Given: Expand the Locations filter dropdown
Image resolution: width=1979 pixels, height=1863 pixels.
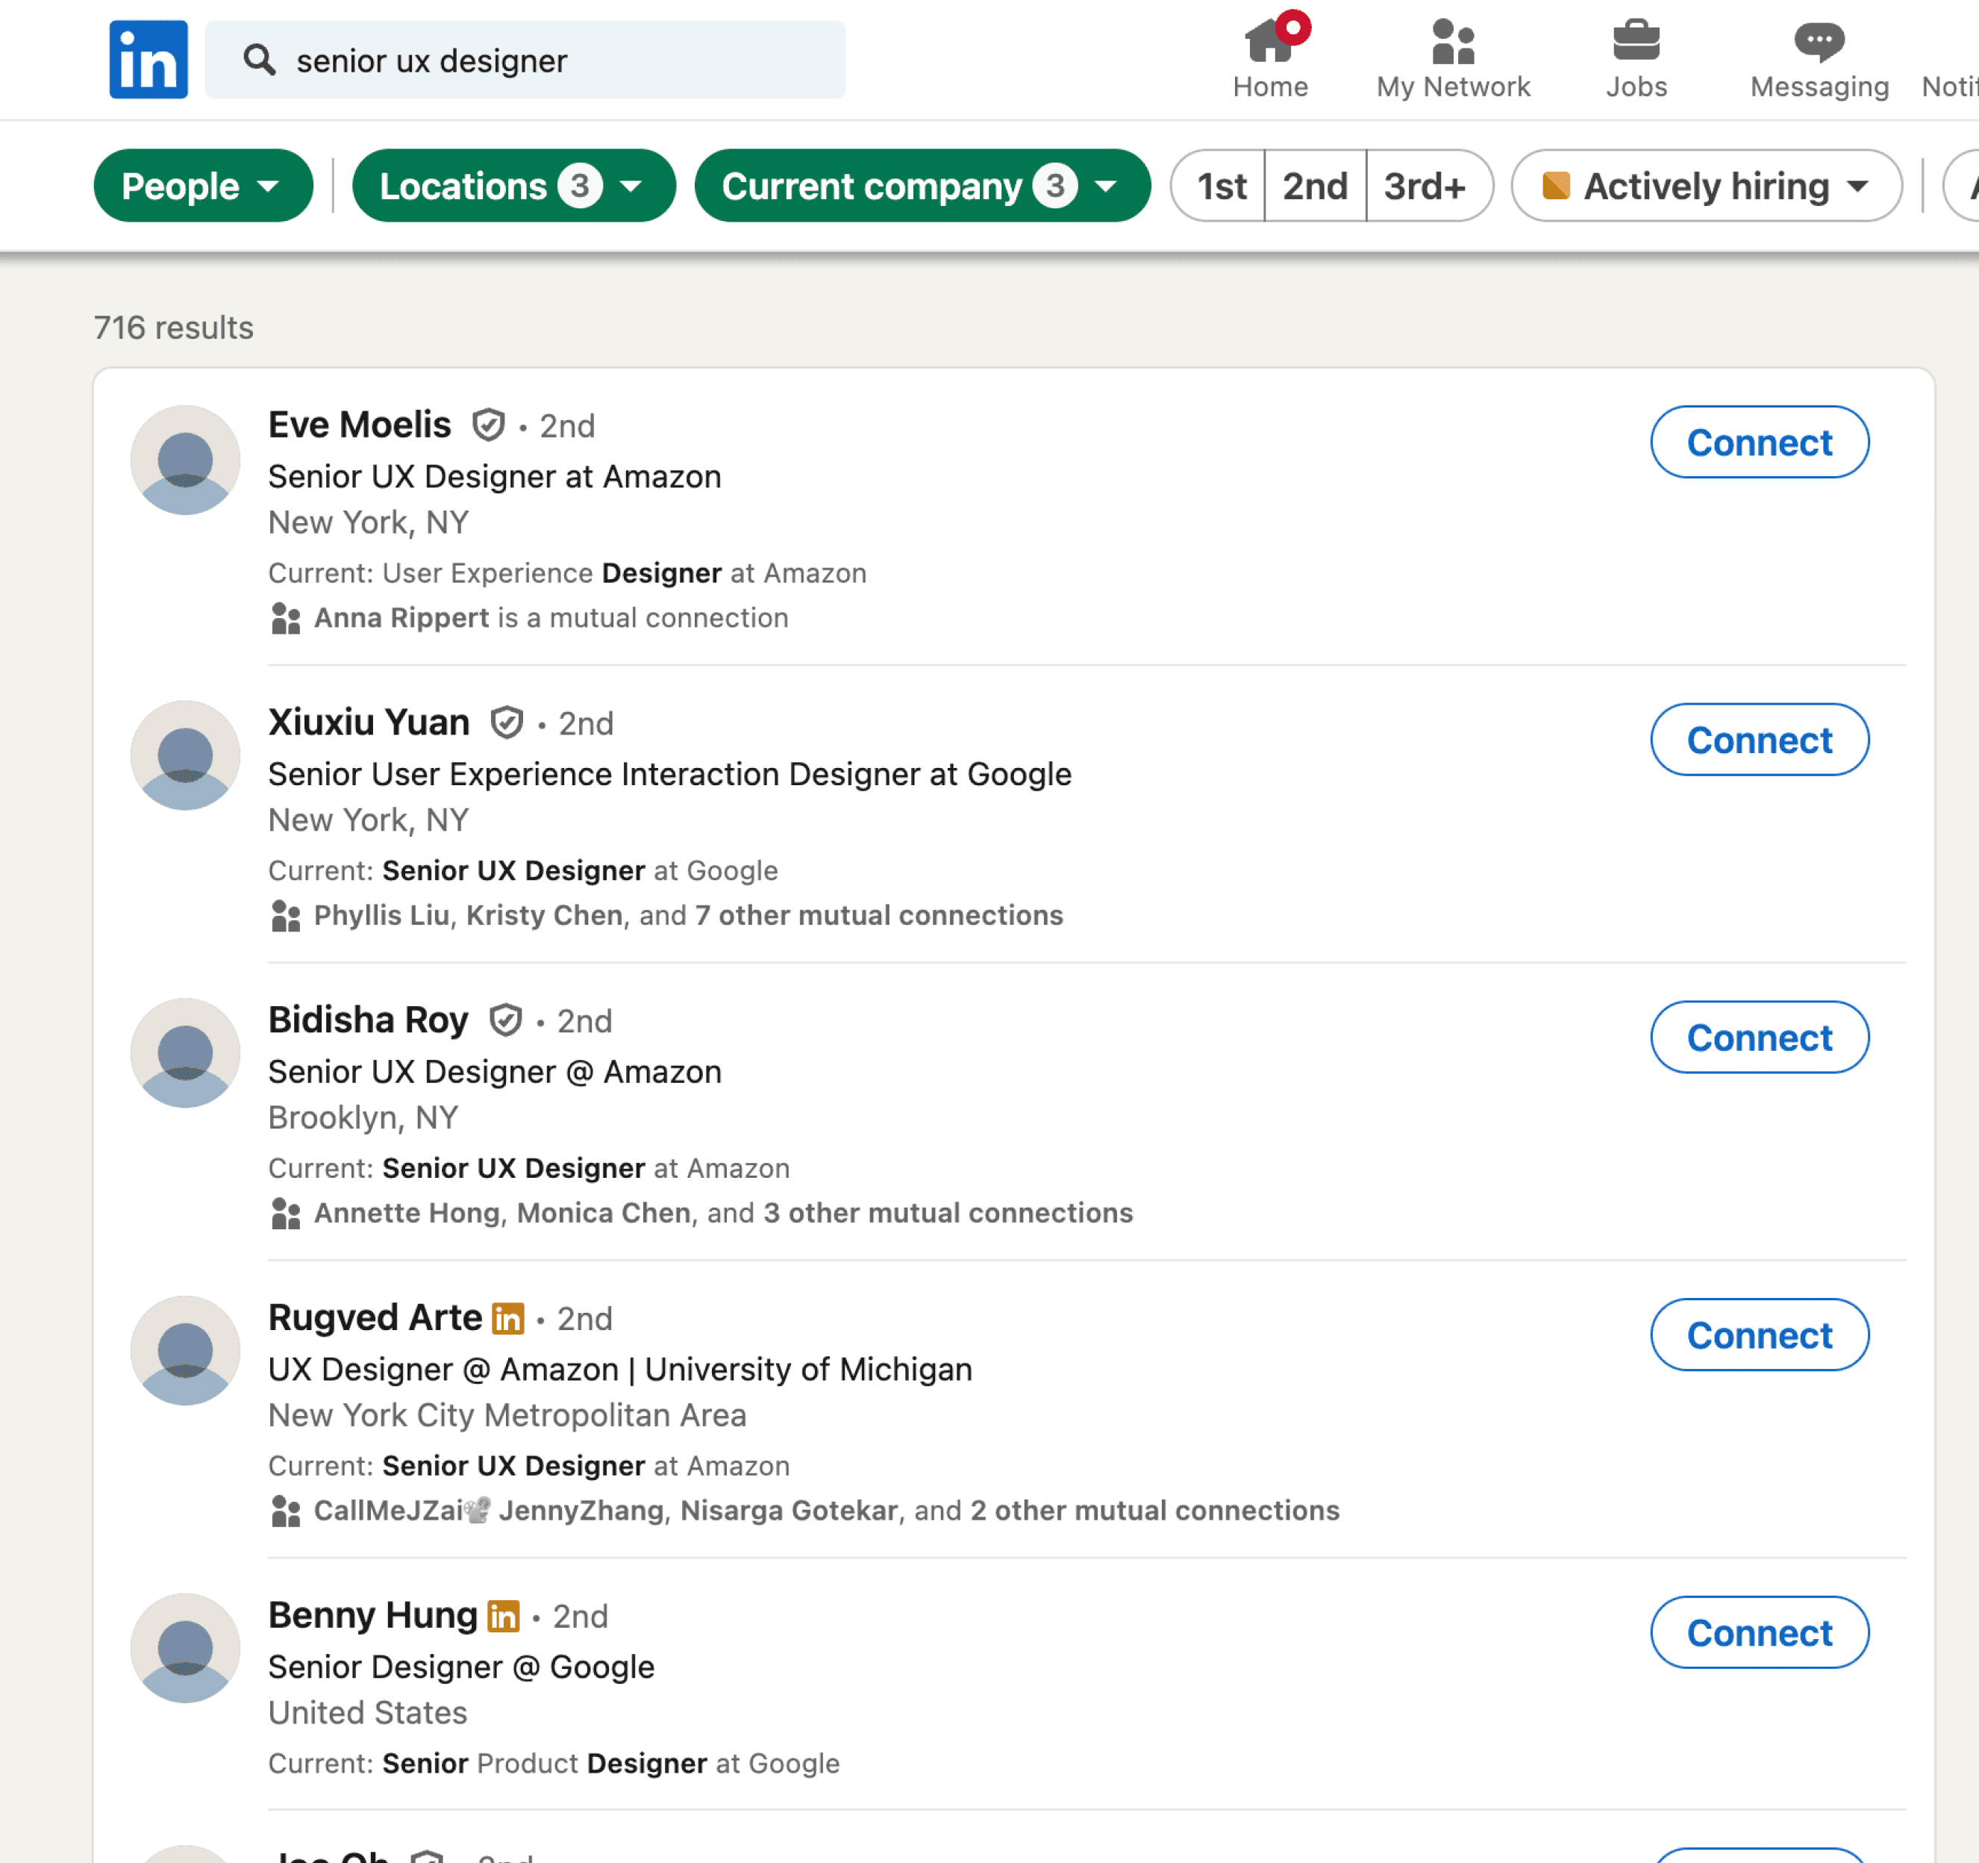Looking at the screenshot, I should point(513,186).
